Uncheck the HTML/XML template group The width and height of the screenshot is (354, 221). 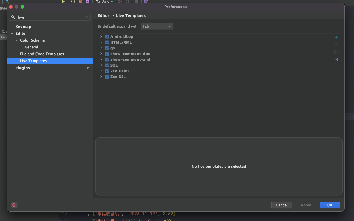pos(107,42)
